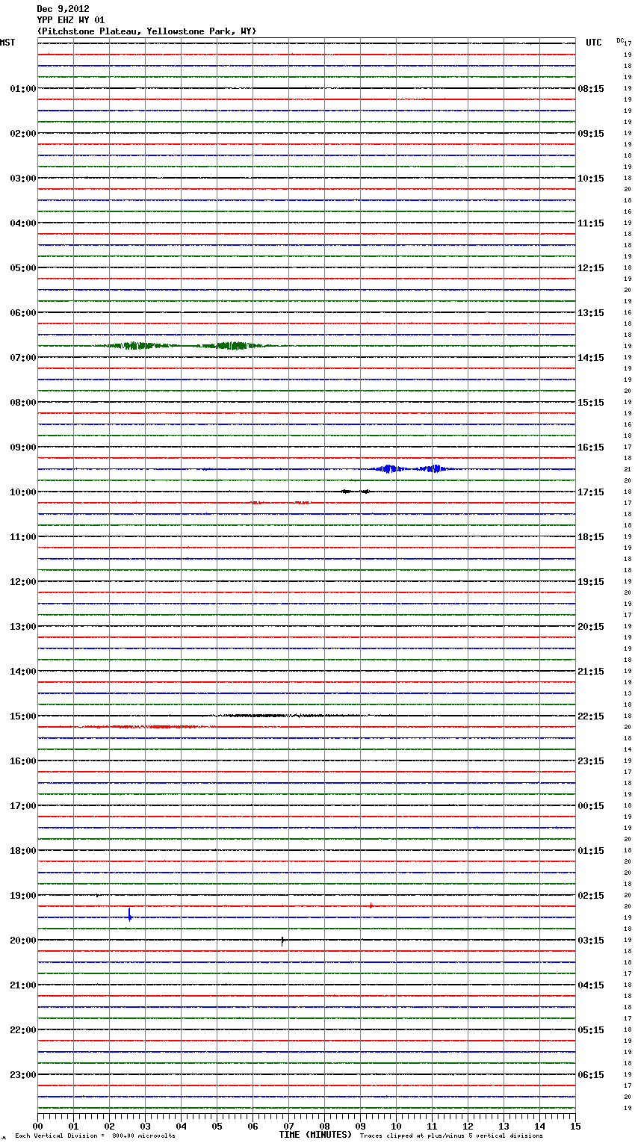
Task: Click minute tick label 10 on the time axis
Action: tap(396, 1126)
